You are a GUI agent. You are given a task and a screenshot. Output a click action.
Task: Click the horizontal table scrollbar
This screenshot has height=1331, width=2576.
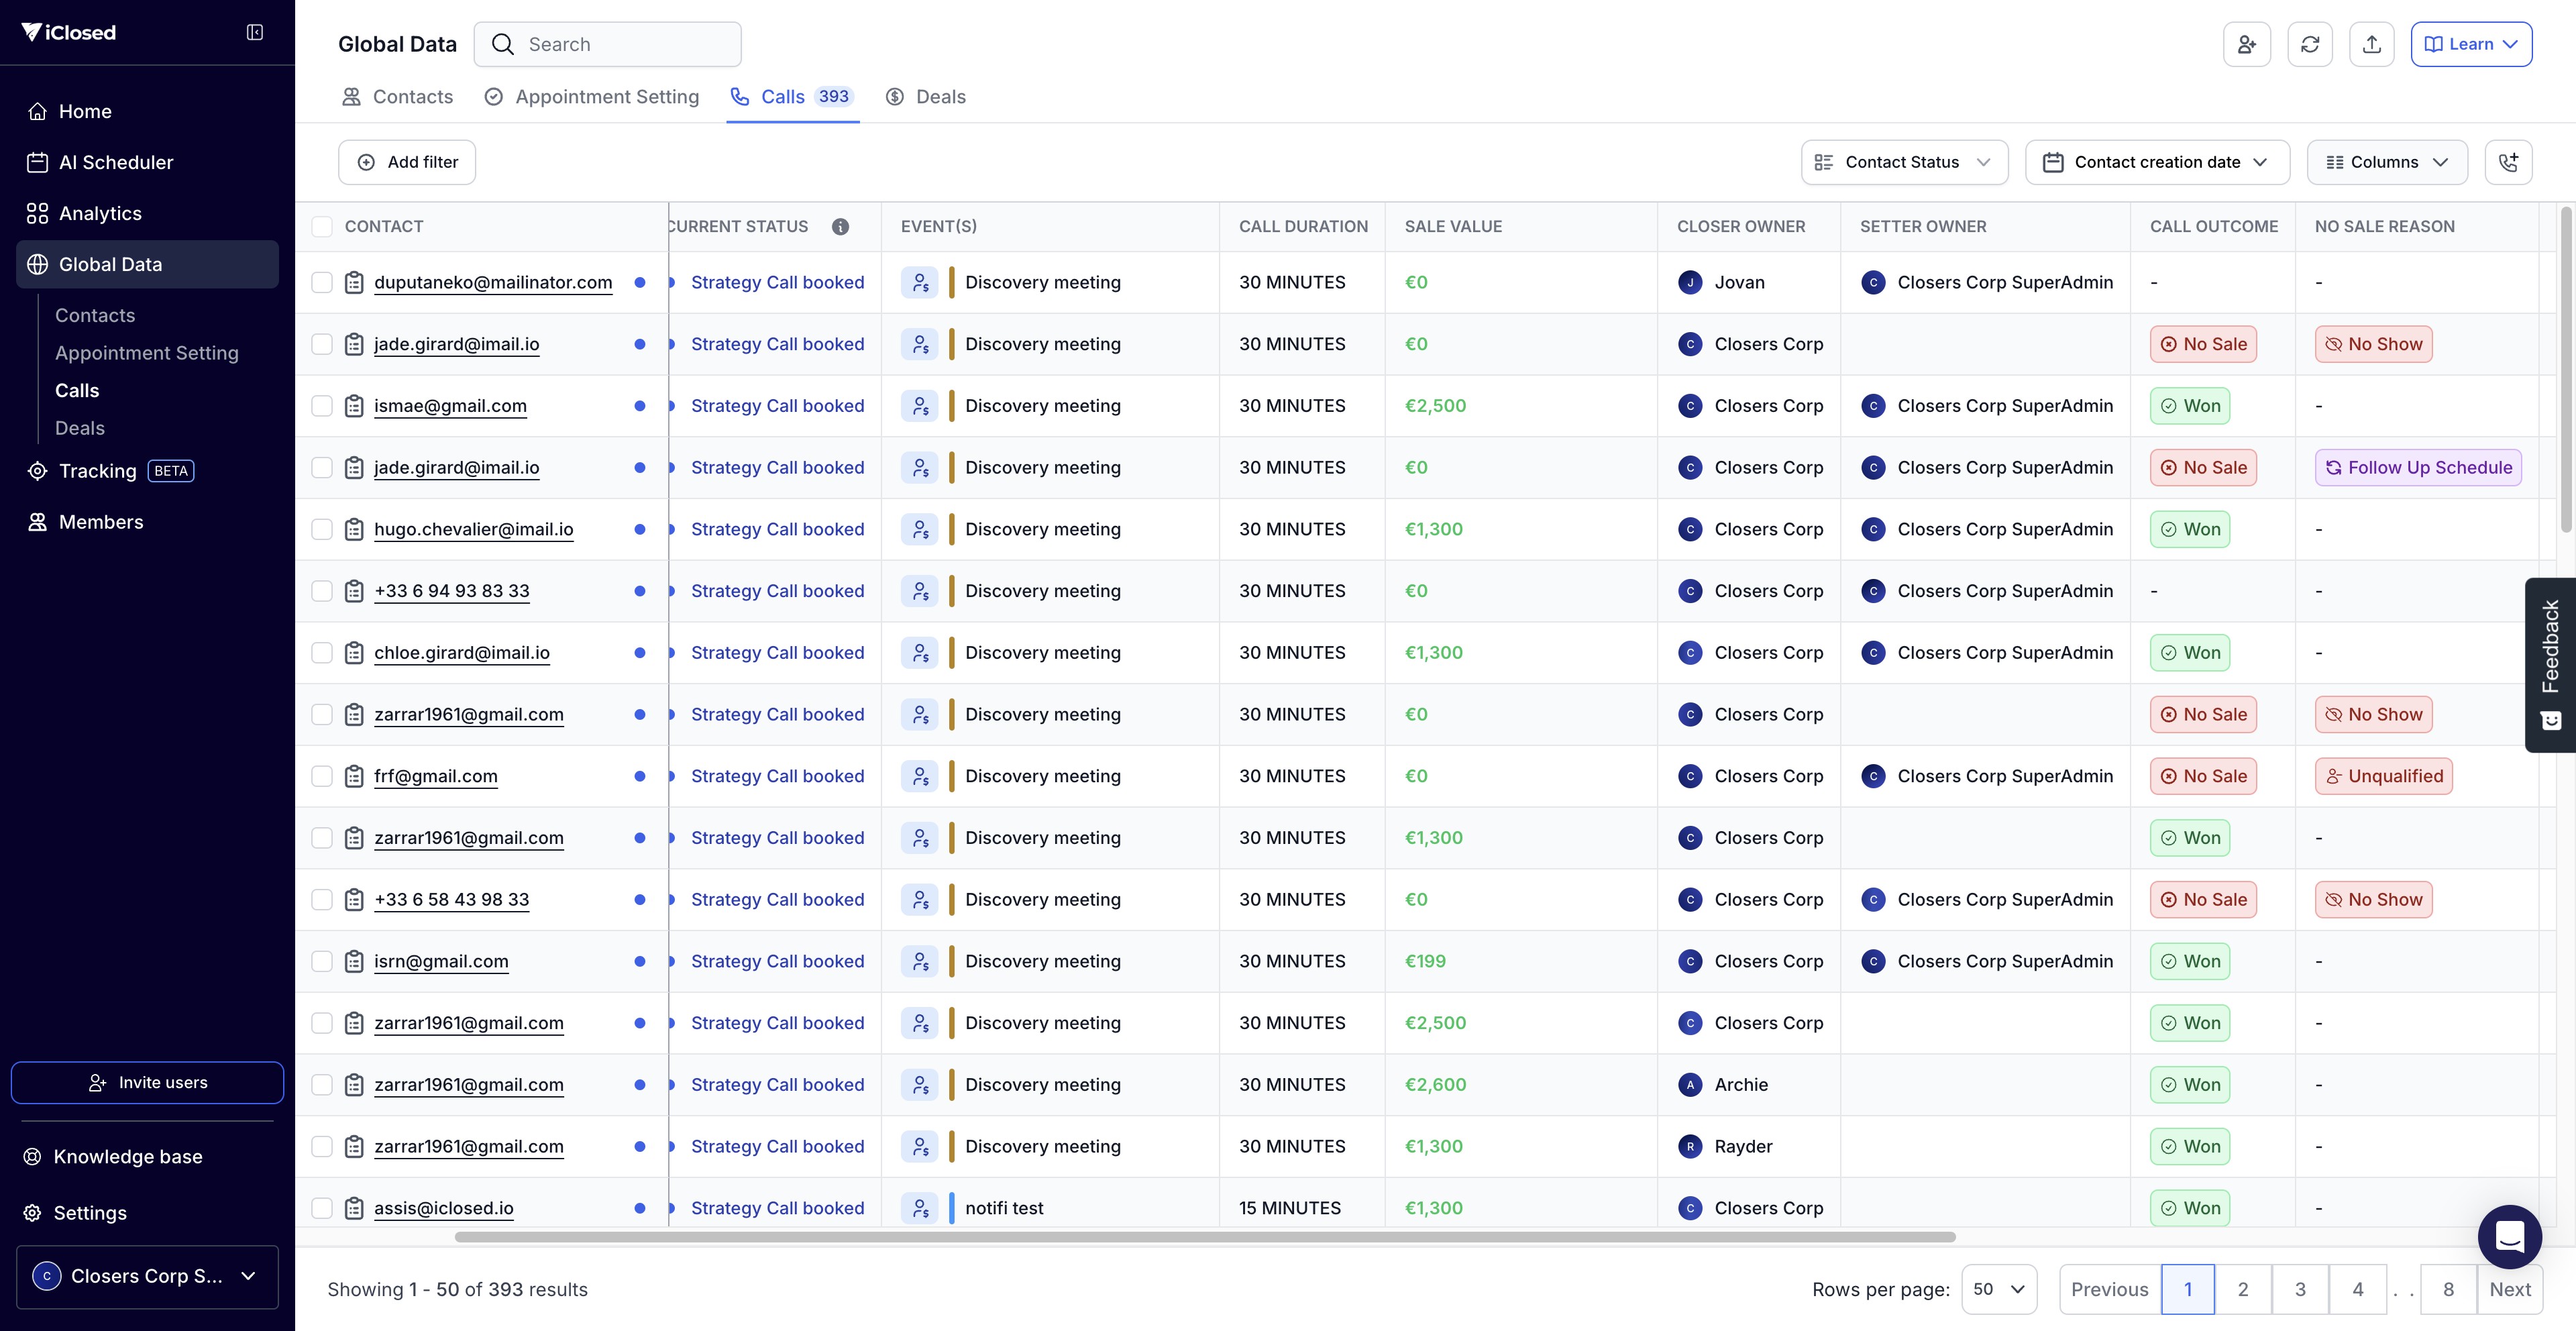coord(1204,1237)
